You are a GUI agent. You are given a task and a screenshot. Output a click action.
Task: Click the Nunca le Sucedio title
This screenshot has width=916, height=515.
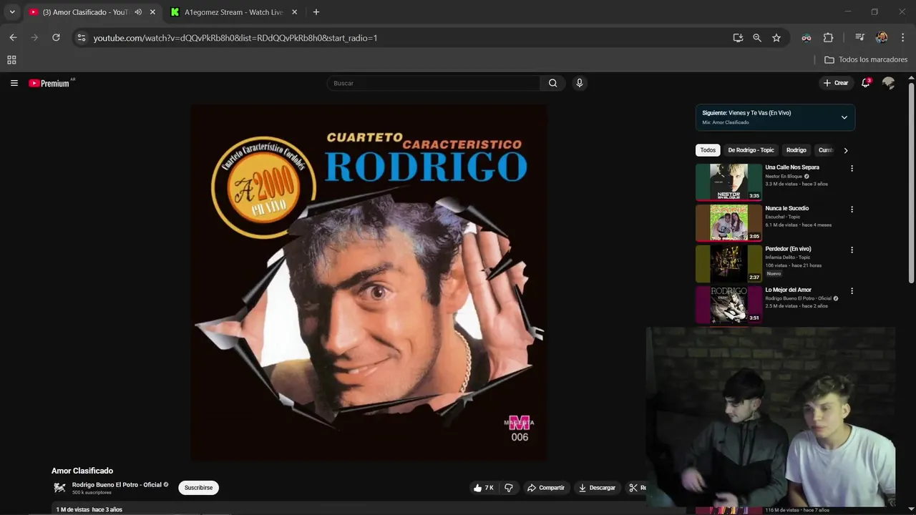(786, 208)
